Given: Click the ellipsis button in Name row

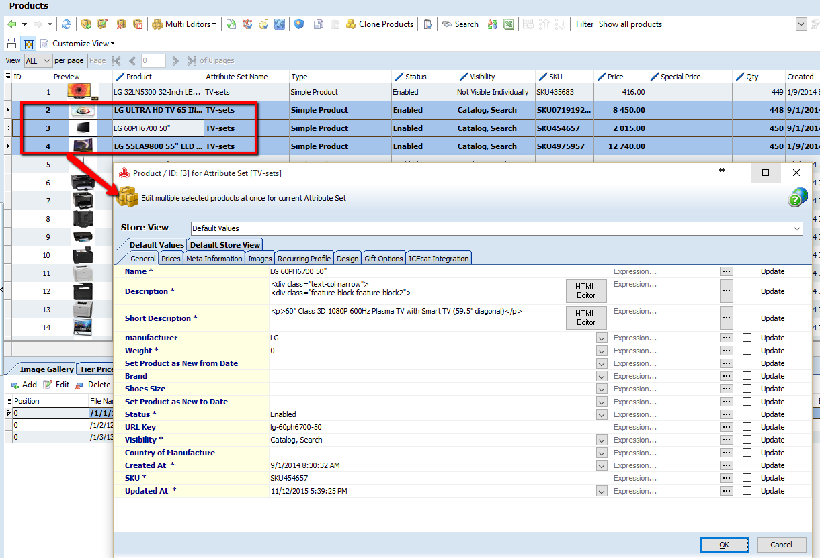Looking at the screenshot, I should click(726, 271).
